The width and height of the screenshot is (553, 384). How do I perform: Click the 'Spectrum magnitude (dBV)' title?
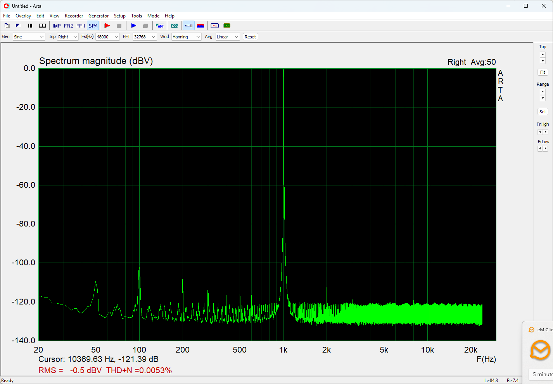(x=96, y=61)
